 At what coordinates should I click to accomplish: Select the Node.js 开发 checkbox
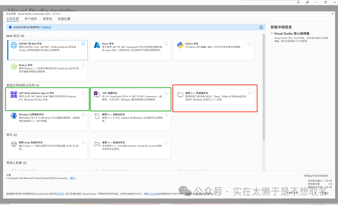(x=84, y=65)
